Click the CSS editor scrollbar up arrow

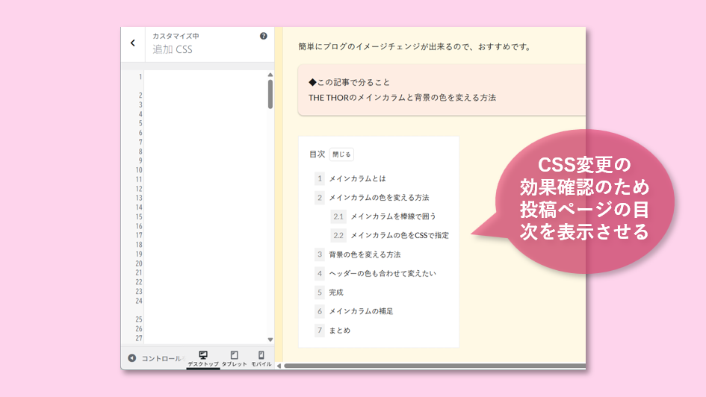270,75
